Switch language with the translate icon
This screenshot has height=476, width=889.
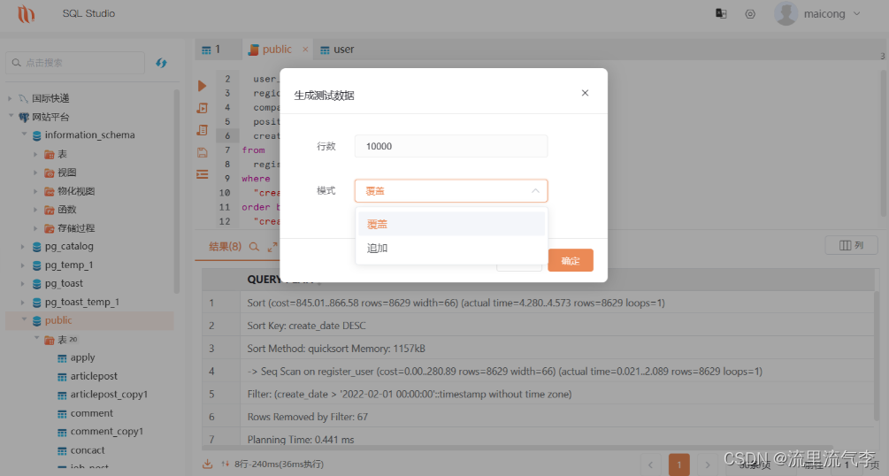[721, 13]
